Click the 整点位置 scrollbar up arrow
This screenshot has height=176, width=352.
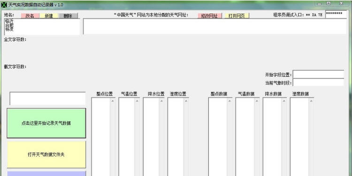(113, 101)
